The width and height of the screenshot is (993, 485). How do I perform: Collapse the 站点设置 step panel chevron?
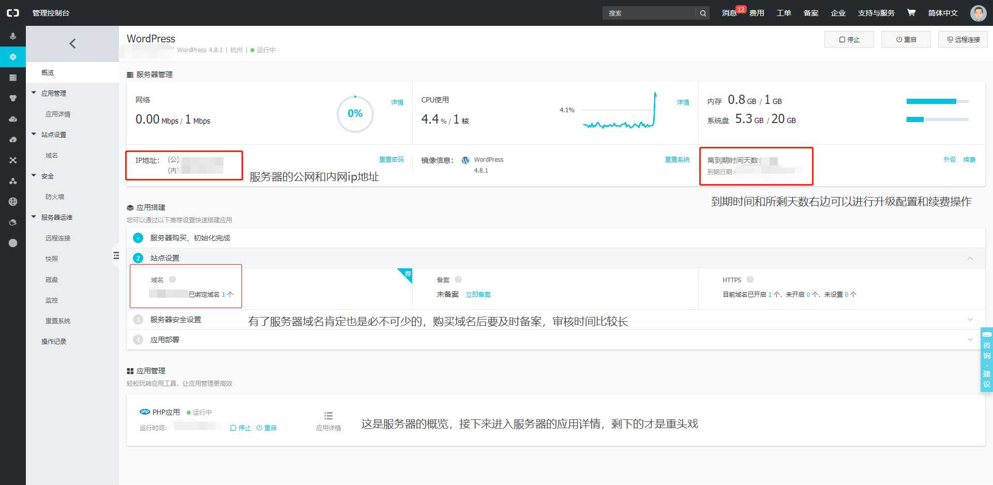970,258
